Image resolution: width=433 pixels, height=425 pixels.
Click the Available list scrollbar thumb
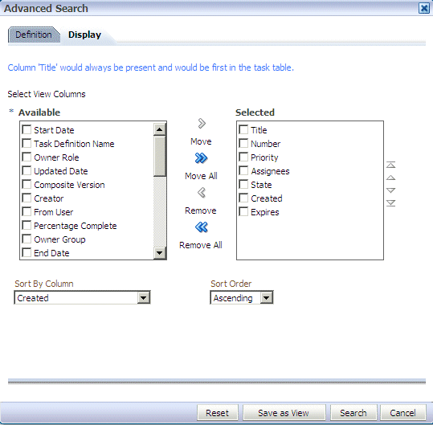coord(160,156)
